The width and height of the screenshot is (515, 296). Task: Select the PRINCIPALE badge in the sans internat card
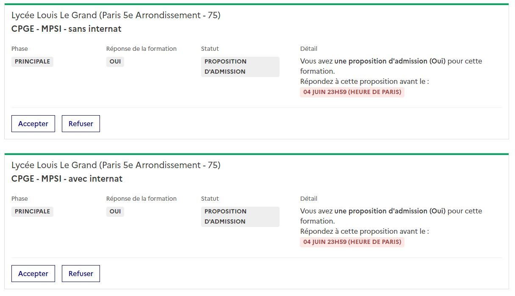tap(32, 61)
